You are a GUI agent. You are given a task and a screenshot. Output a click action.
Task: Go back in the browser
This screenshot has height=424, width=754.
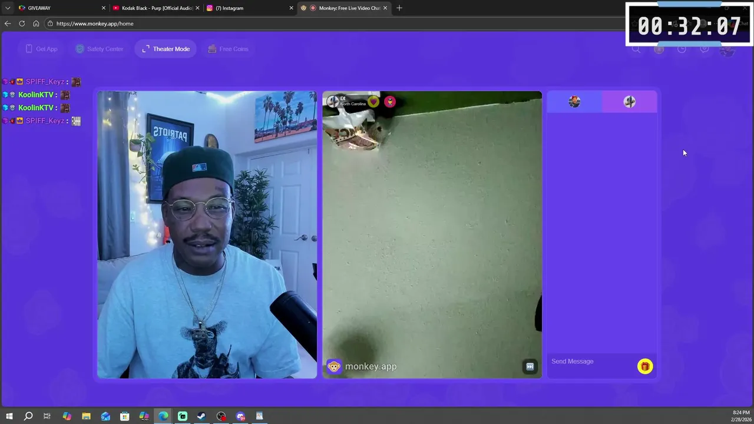coord(8,24)
